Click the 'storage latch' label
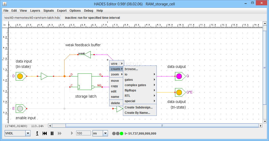This screenshot has width=269, height=141. point(86,96)
